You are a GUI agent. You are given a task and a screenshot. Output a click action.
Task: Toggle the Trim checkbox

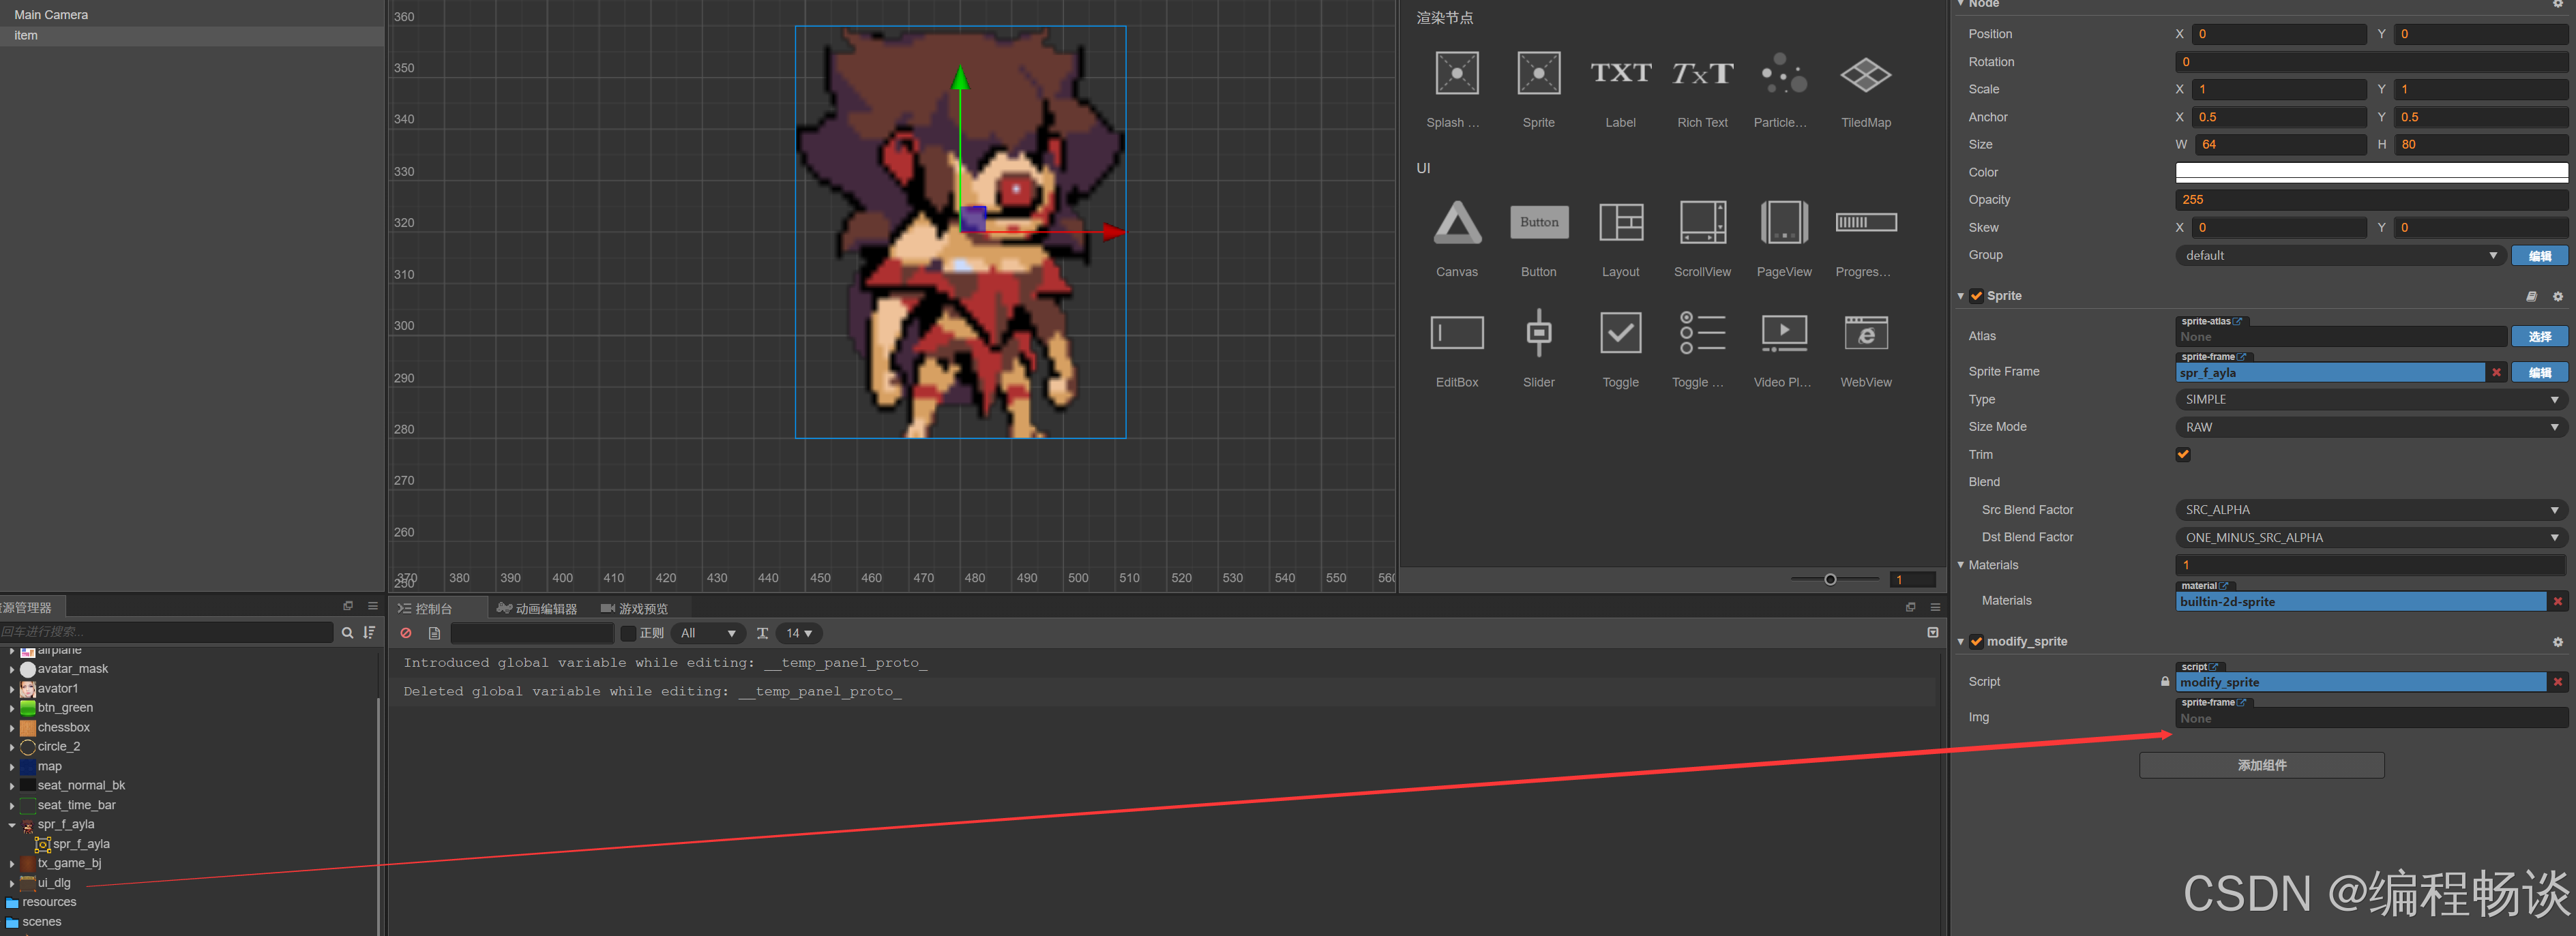[x=2183, y=454]
